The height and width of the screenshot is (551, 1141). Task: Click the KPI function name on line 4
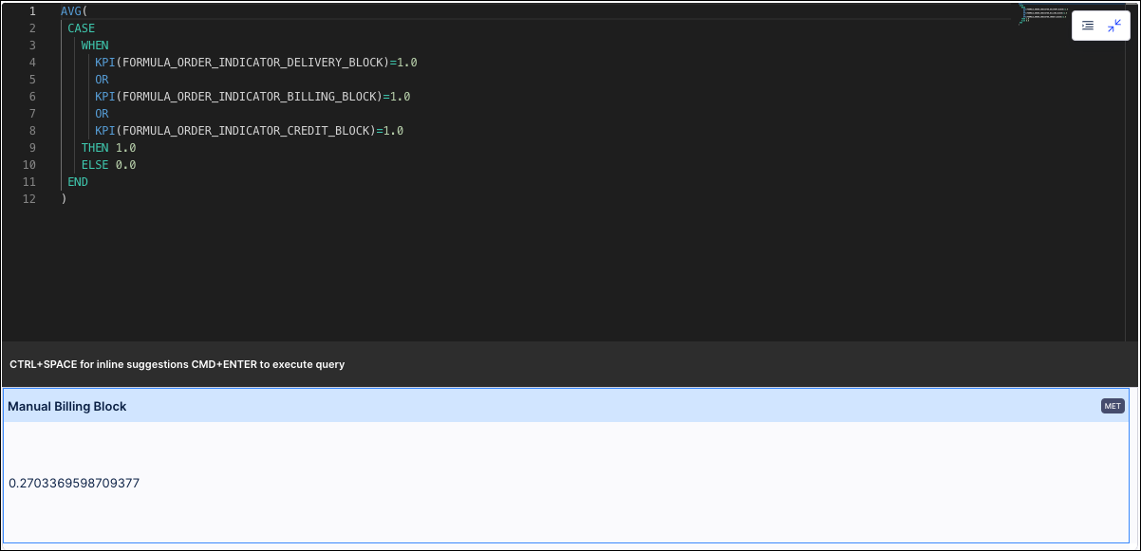point(105,63)
